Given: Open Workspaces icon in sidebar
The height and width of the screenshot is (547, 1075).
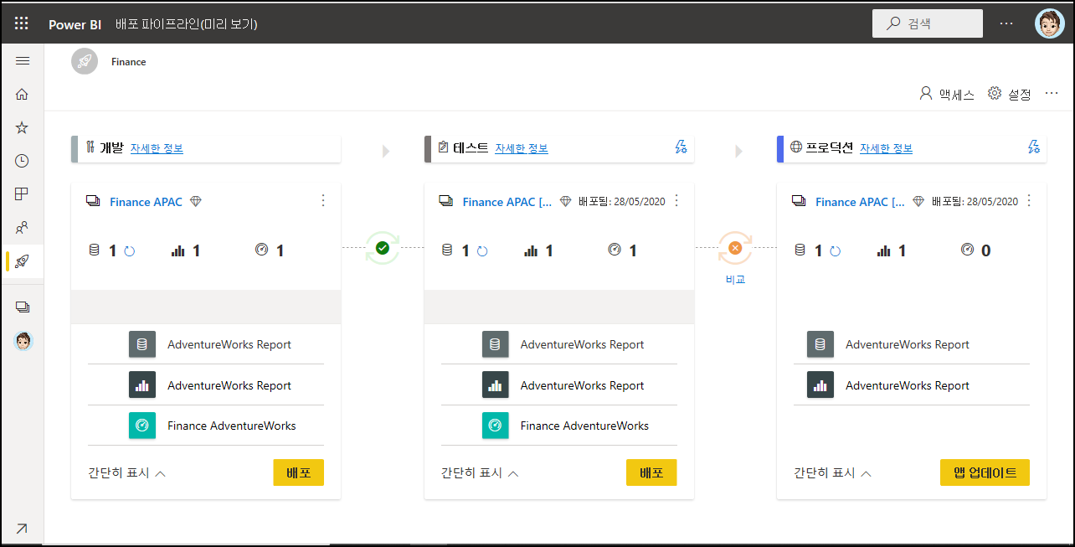Looking at the screenshot, I should point(23,307).
